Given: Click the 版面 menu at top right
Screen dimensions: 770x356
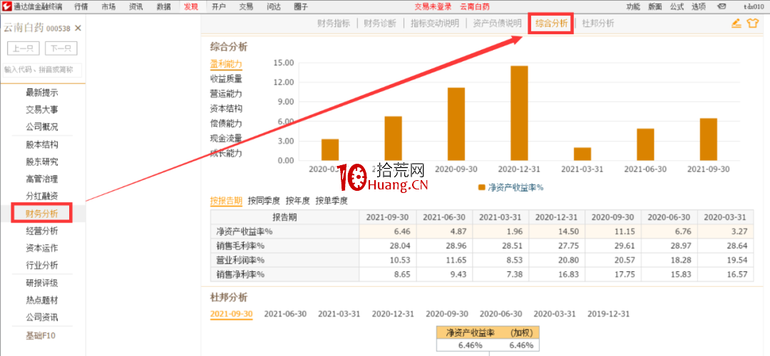Looking at the screenshot, I should tap(655, 7).
